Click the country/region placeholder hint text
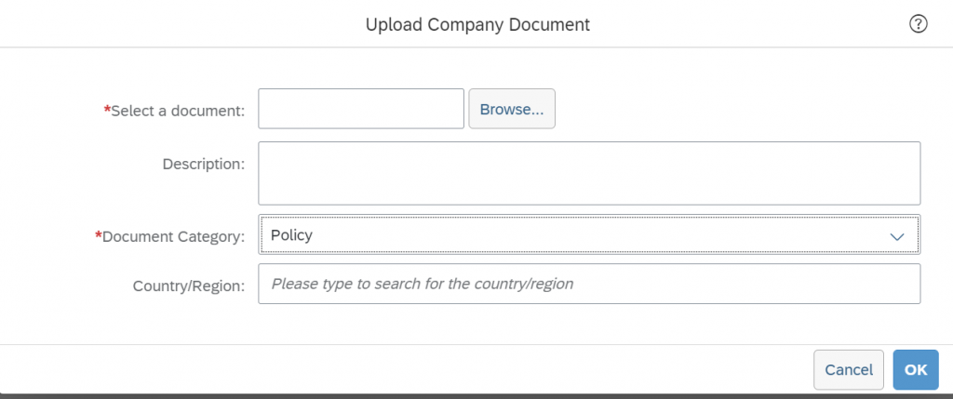This screenshot has height=399, width=953. tap(423, 284)
